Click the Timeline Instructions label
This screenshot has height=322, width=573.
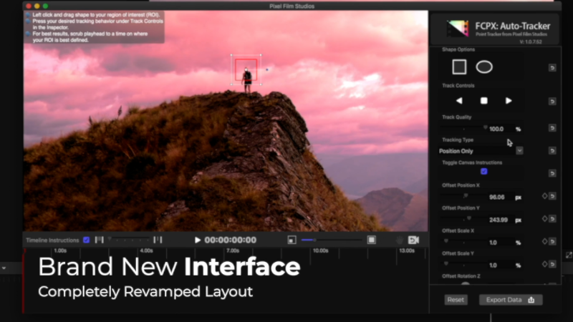(x=52, y=240)
